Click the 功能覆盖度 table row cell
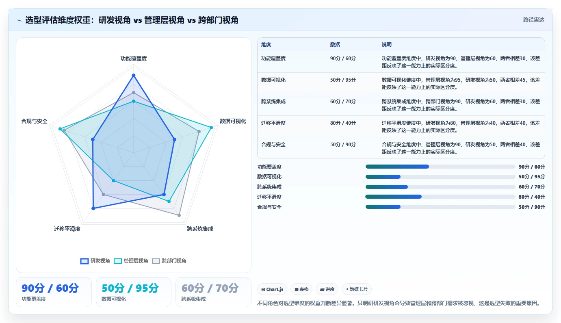 [x=273, y=59]
